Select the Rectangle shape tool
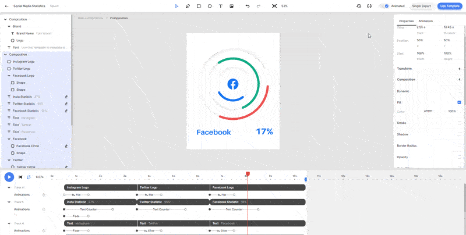 (199, 6)
